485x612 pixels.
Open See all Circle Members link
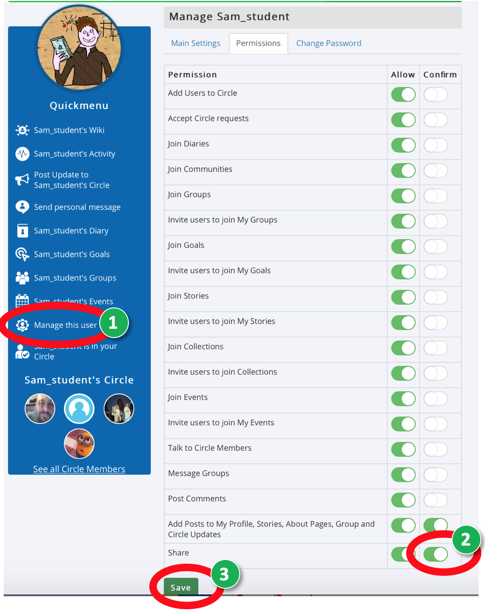point(79,469)
